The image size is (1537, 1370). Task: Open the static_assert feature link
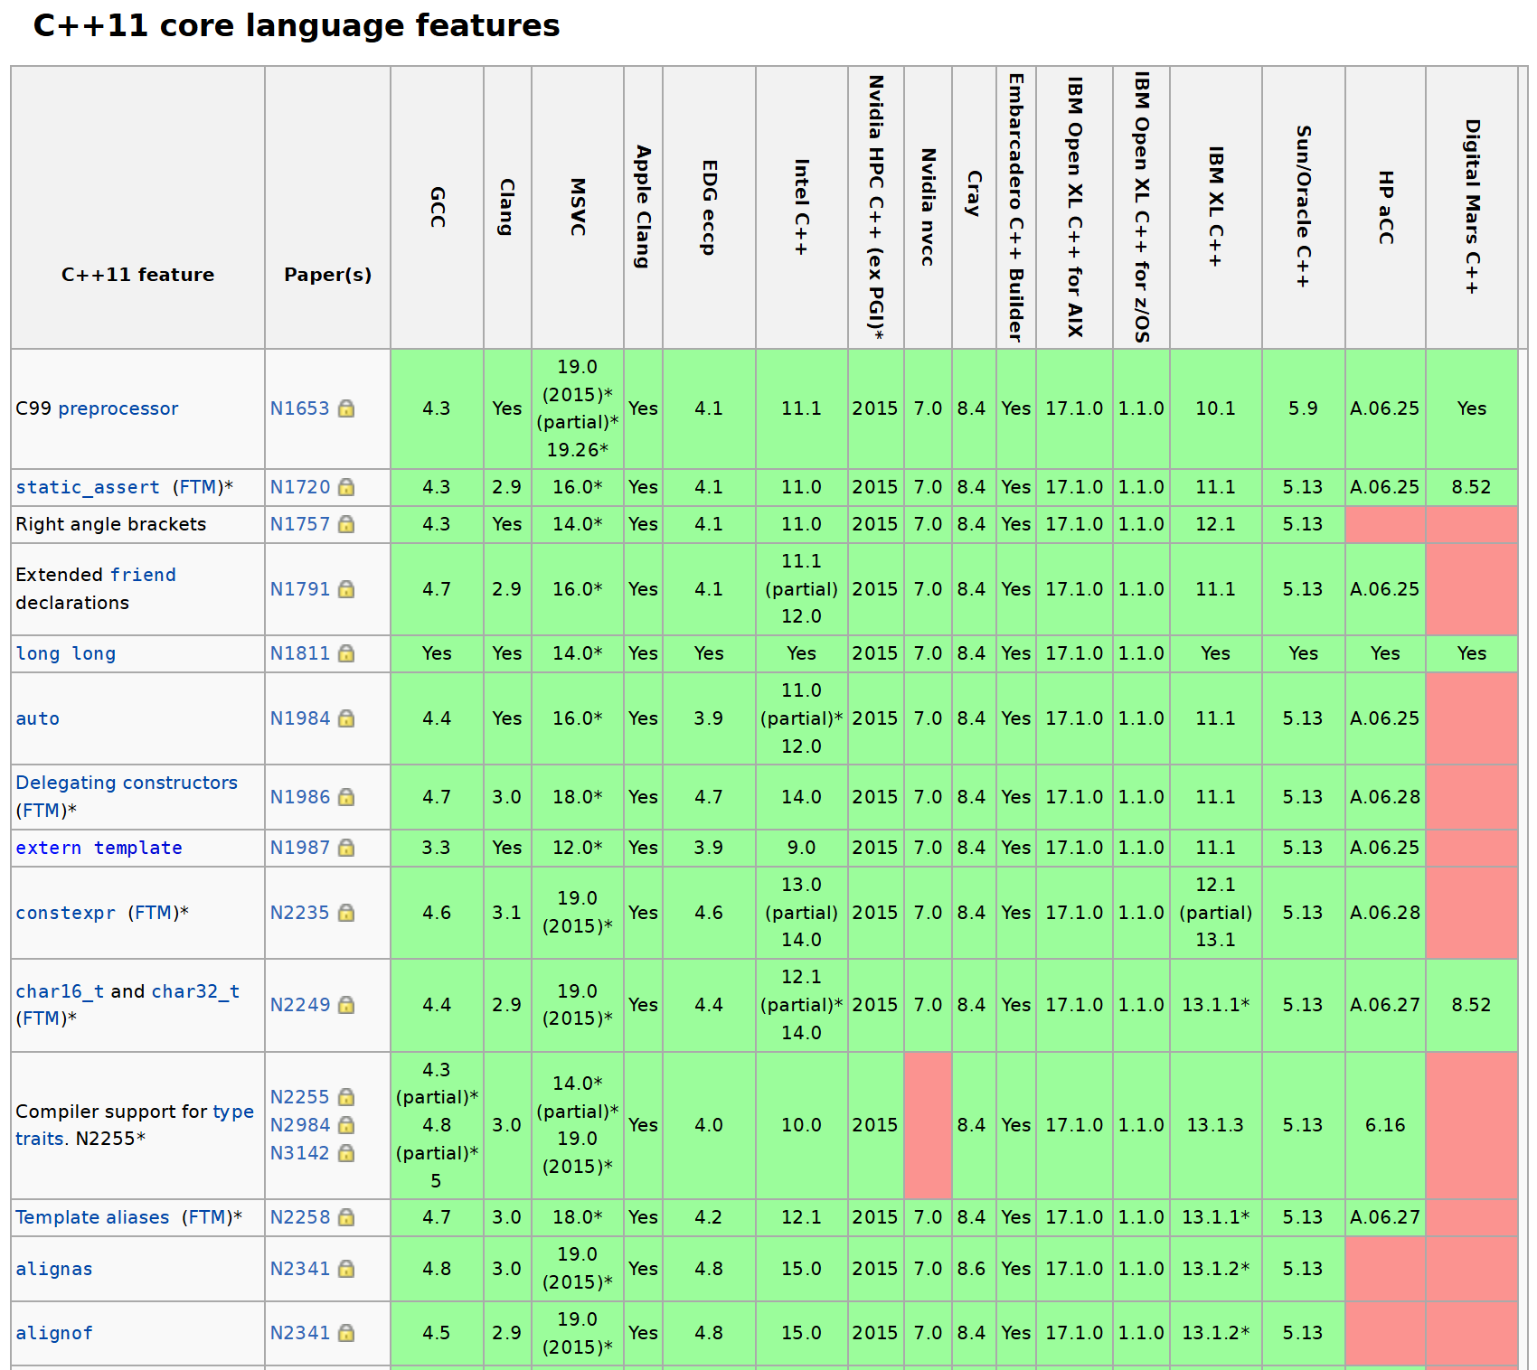(x=88, y=487)
